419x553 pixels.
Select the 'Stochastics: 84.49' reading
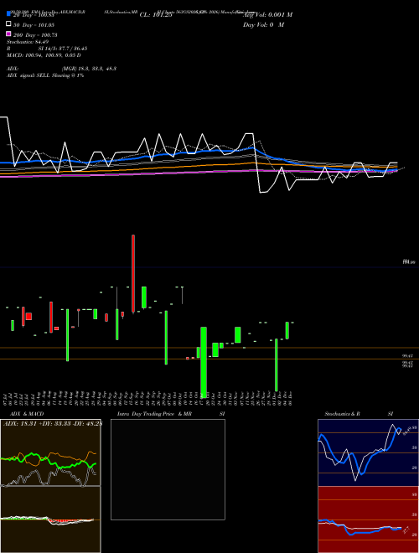(28, 42)
